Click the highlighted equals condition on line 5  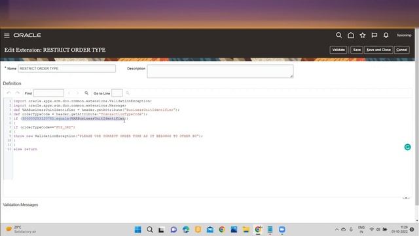click(x=73, y=119)
